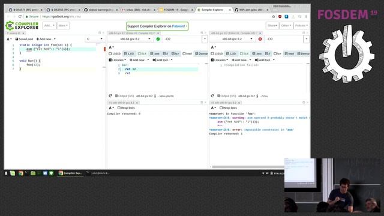Click Output button in left compiler pane
The width and height of the screenshot is (384, 216).
tap(124, 96)
